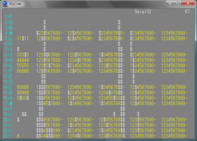Click the single $ after label 7:J
Image resolution: width=197 pixels, height=141 pixels.
coord(18,49)
